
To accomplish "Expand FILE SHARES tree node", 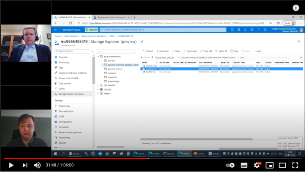I will click(98, 85).
